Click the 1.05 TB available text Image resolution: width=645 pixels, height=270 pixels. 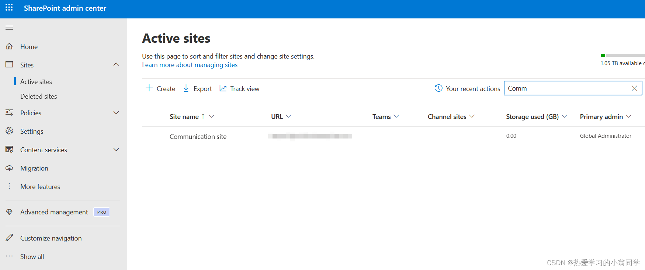623,63
